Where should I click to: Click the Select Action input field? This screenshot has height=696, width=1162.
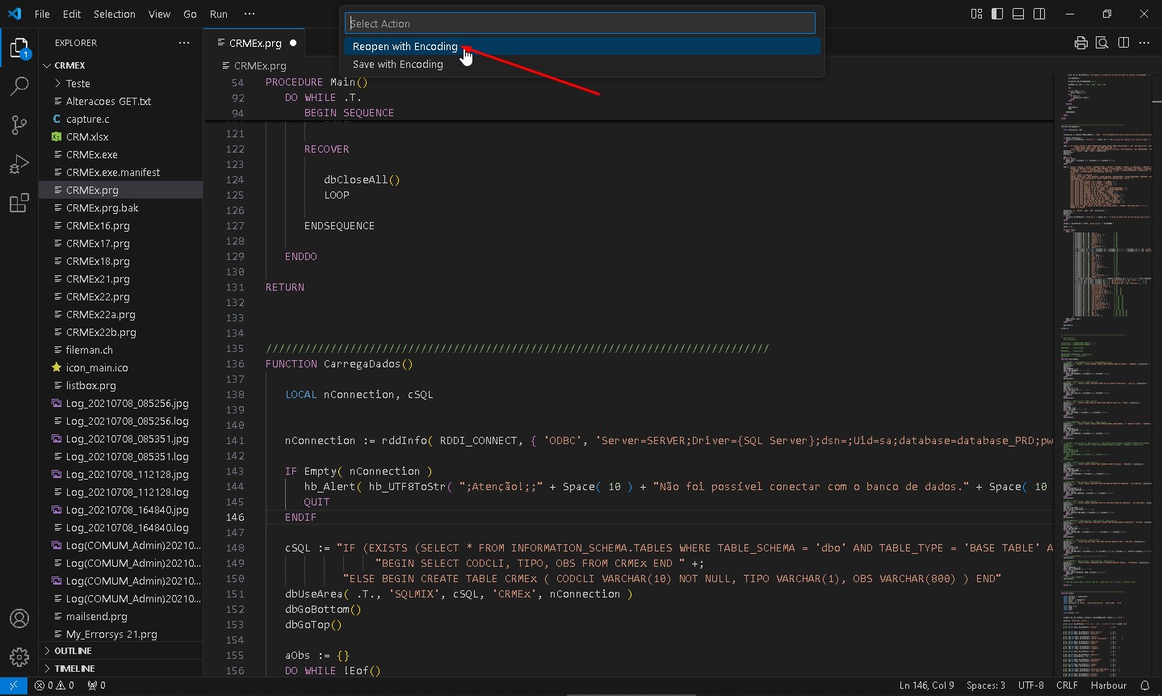[x=580, y=23]
